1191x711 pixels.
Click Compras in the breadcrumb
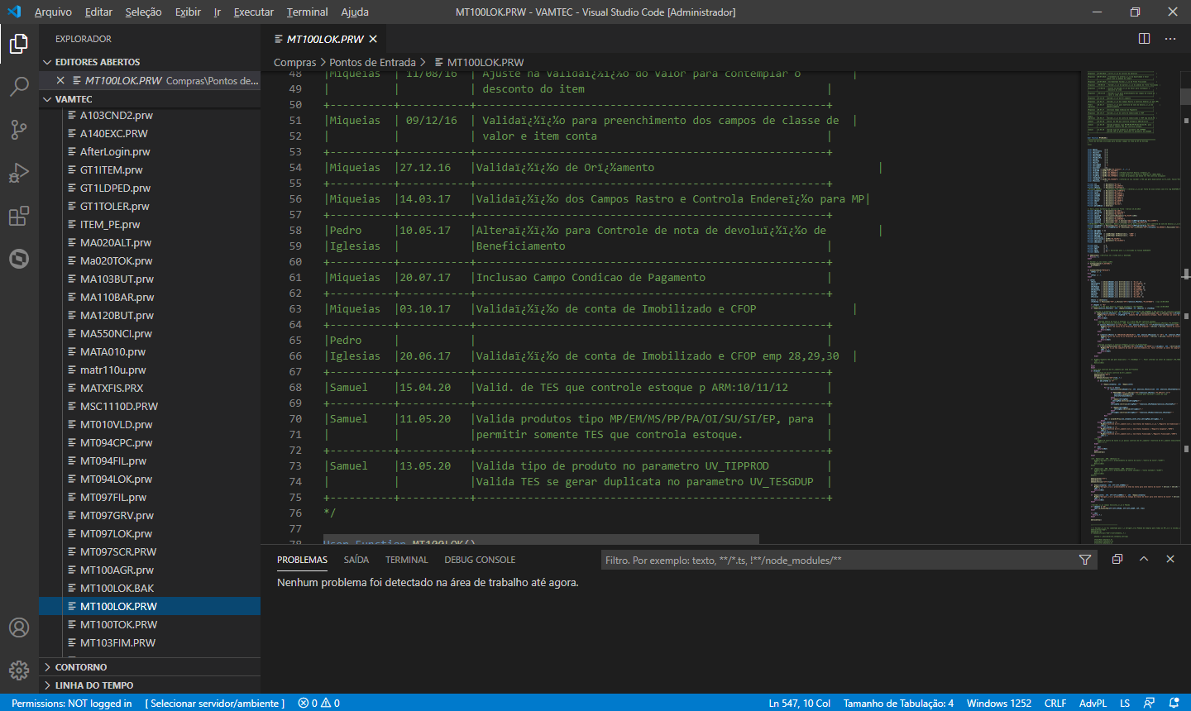[x=294, y=62]
